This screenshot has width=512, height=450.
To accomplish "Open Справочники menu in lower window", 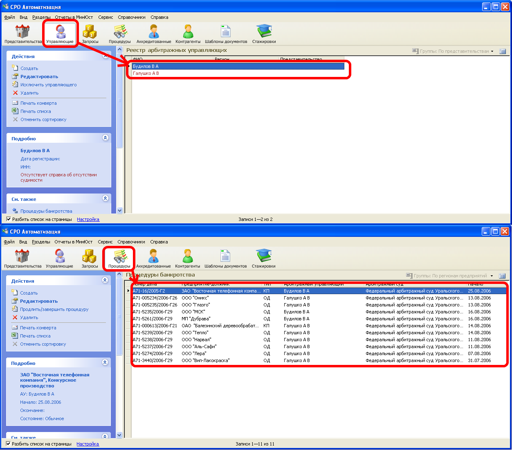I will click(131, 242).
